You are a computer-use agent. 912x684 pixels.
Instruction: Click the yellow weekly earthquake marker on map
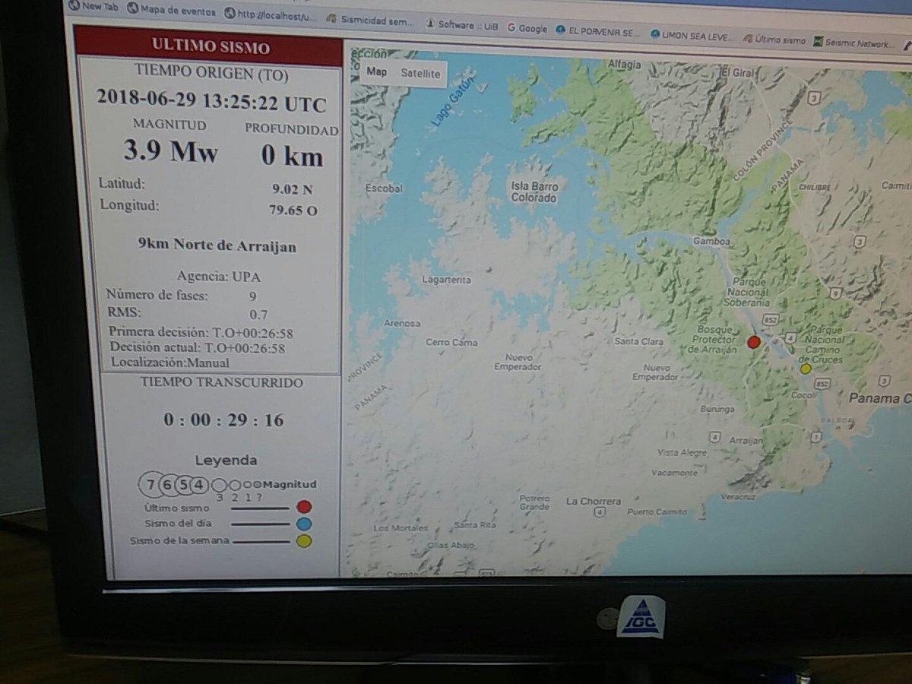pos(806,369)
